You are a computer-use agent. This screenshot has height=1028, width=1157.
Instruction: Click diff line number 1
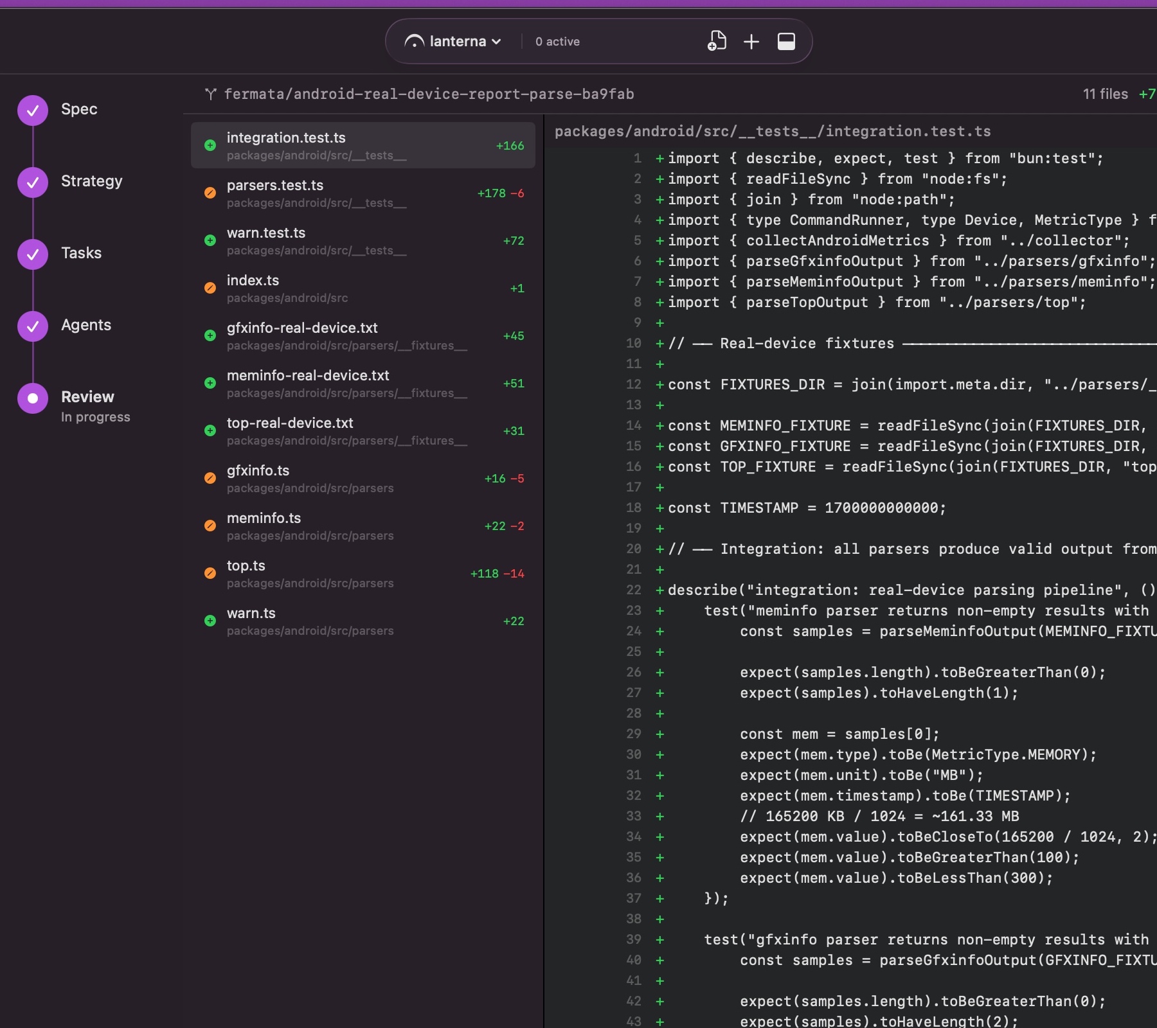637,159
